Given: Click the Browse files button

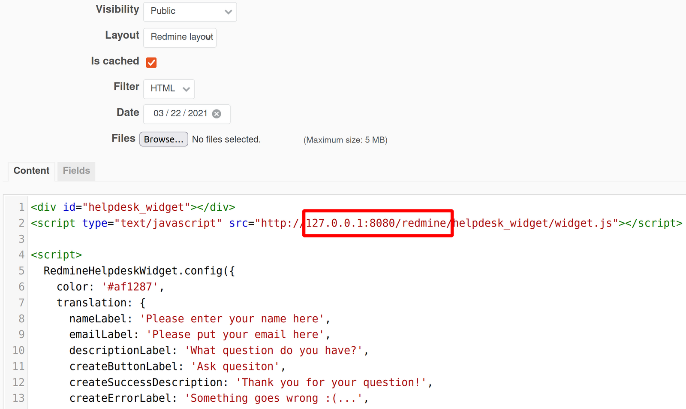Looking at the screenshot, I should [x=163, y=139].
